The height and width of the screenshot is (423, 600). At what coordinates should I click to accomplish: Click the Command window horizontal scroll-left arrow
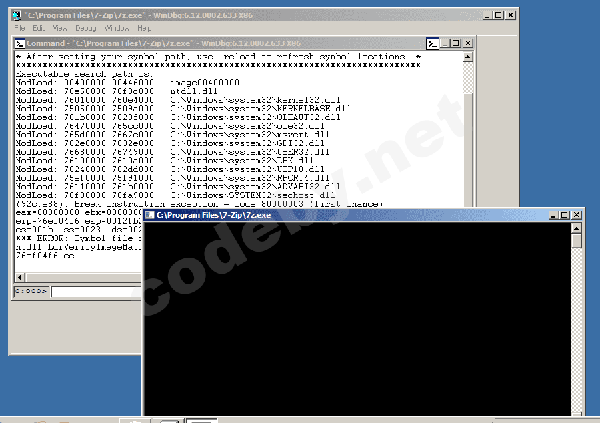[x=20, y=277]
